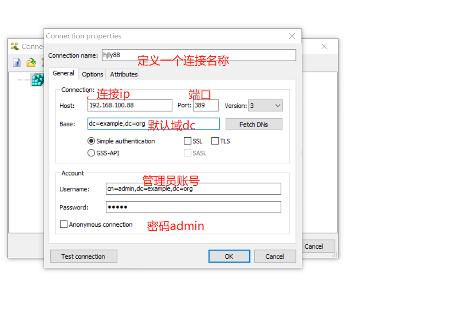Select Simple authentication radio button

click(91, 141)
